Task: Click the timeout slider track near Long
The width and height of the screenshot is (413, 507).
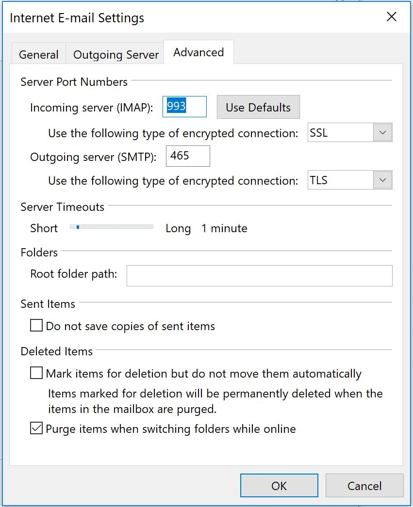Action: tap(146, 226)
